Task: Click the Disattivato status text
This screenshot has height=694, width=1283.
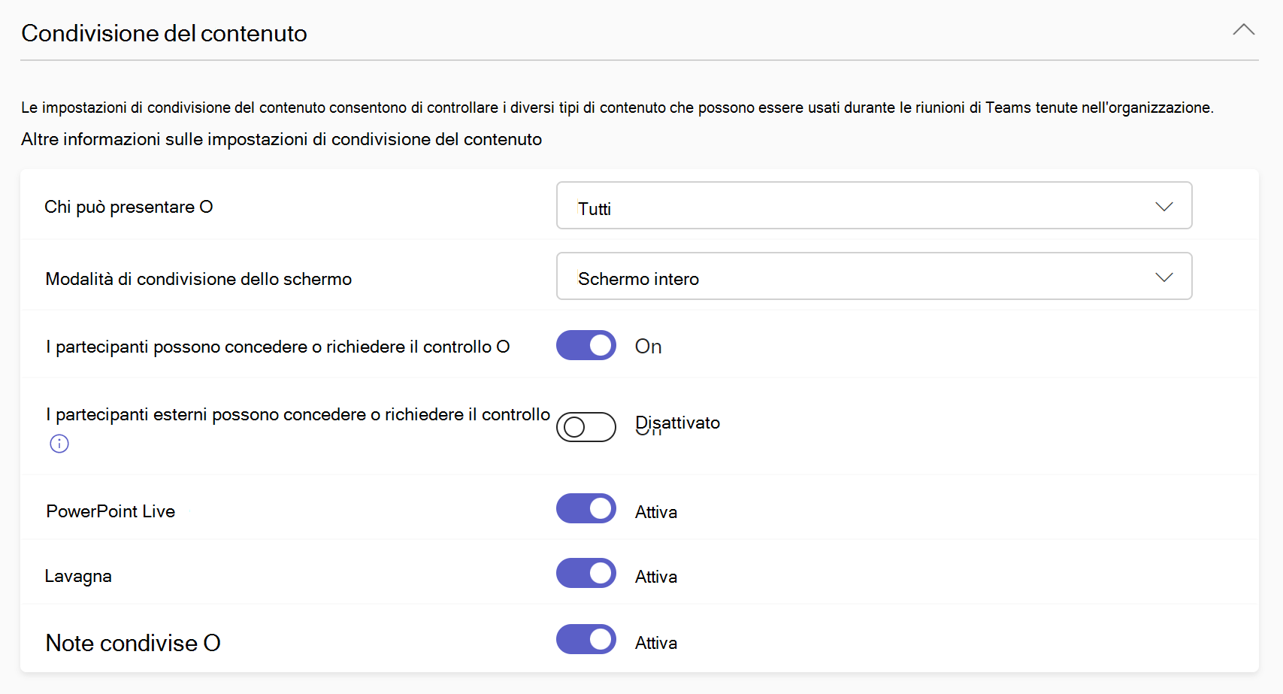Action: [677, 423]
